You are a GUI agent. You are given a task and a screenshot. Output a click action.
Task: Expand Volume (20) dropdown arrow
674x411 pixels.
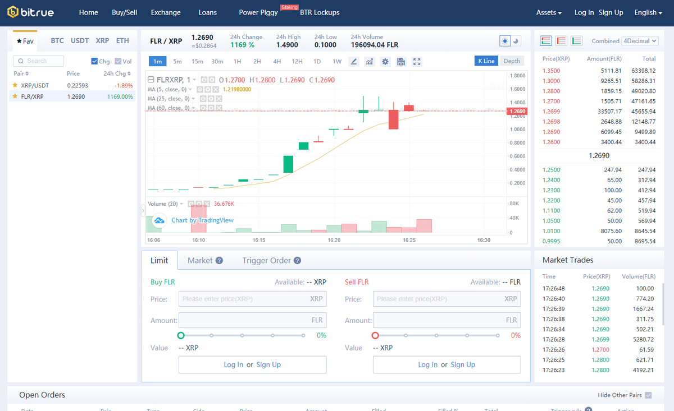click(182, 204)
